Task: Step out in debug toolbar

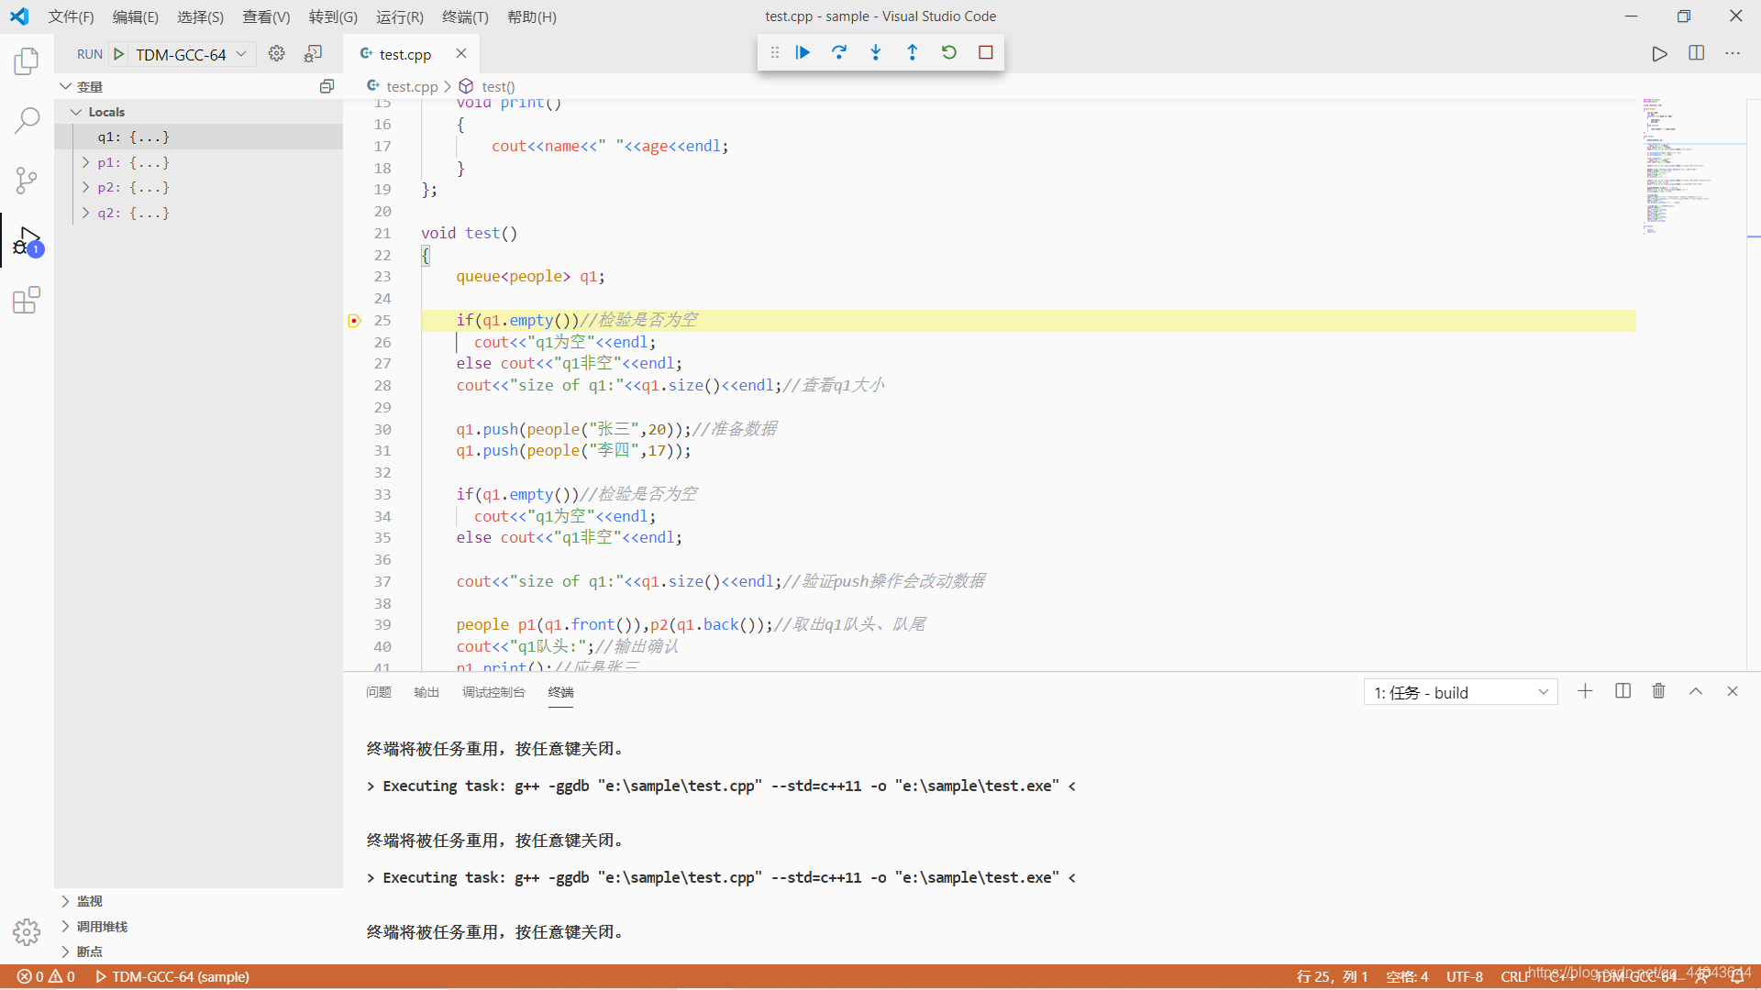Action: [x=913, y=52]
